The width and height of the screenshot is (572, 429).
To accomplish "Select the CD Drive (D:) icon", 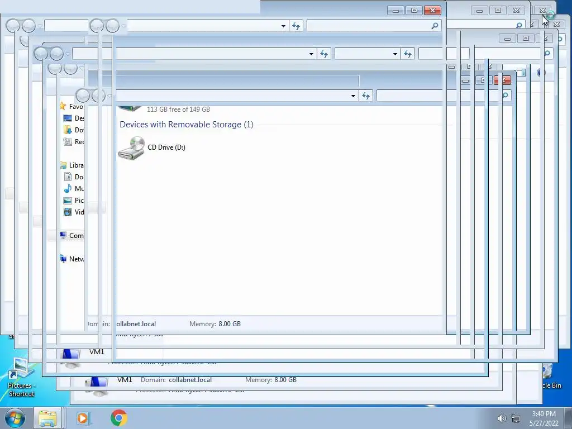I will pos(131,148).
